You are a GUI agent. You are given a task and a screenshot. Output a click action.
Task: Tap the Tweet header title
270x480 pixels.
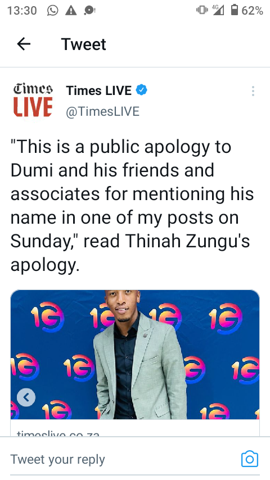pos(84,44)
